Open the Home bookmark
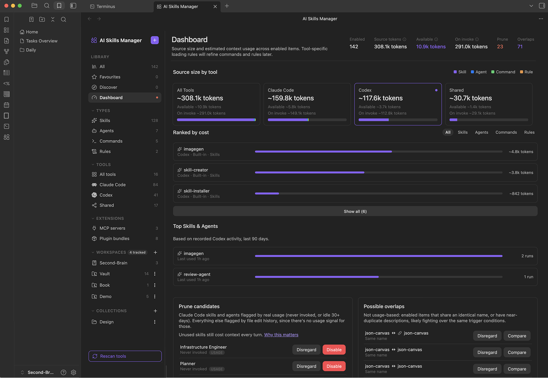This screenshot has height=378, width=548. click(x=29, y=32)
